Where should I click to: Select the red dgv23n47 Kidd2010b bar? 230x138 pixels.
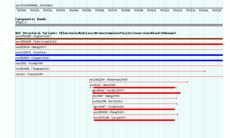(134, 109)
